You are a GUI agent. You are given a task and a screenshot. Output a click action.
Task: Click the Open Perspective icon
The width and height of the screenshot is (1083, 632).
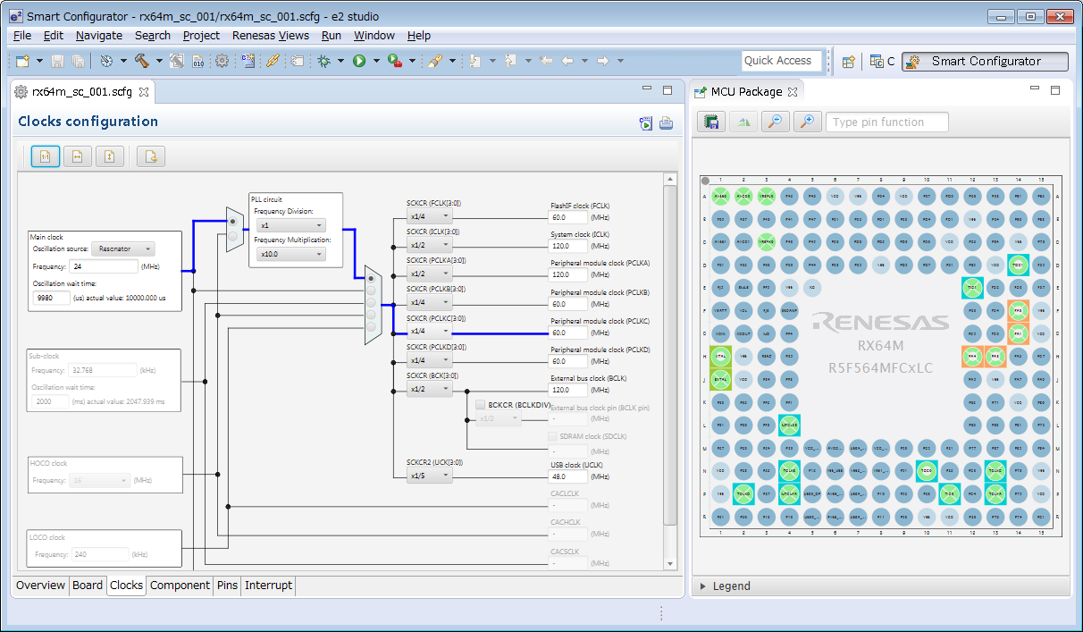point(849,61)
